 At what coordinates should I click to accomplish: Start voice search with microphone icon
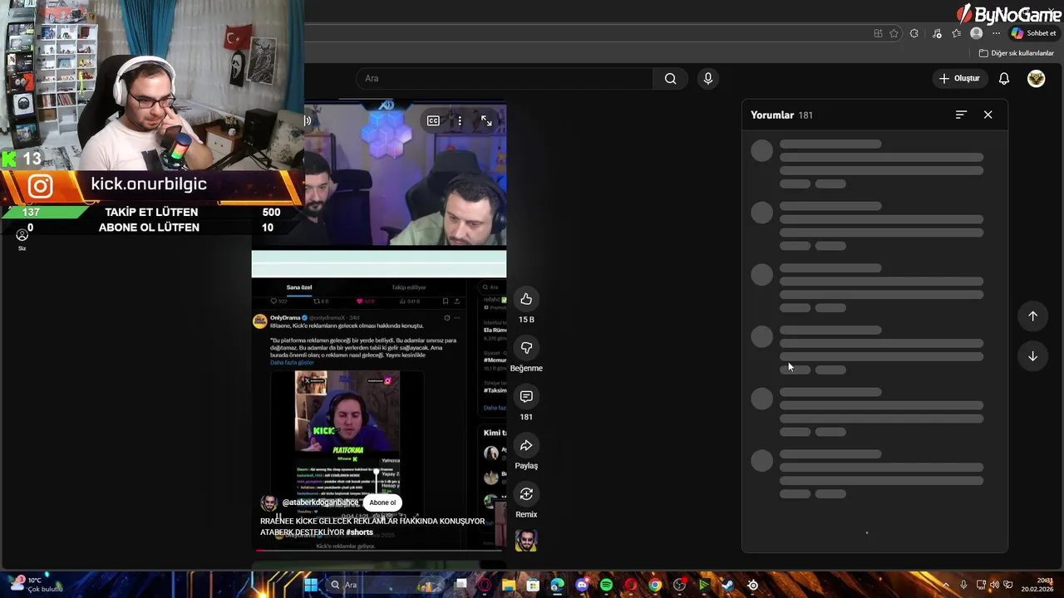click(x=708, y=78)
